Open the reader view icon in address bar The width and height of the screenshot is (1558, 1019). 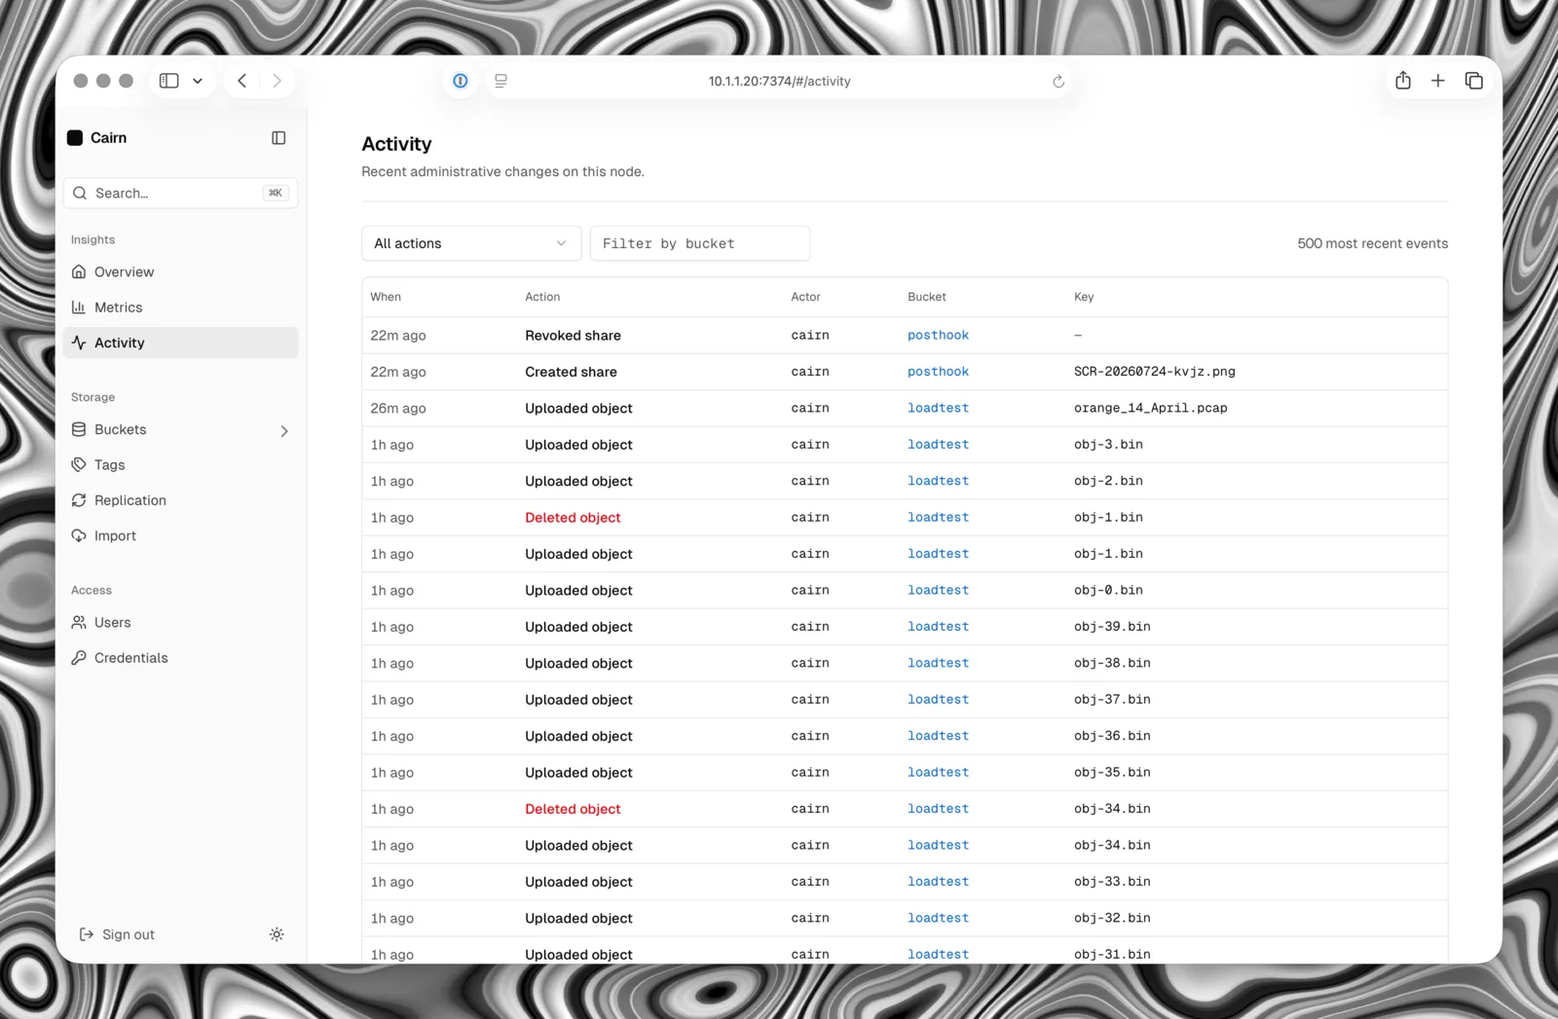click(501, 81)
